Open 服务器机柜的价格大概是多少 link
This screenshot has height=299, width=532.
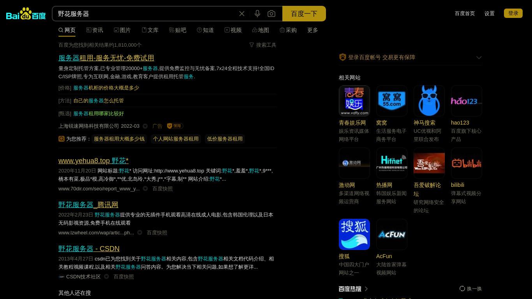coord(106,88)
